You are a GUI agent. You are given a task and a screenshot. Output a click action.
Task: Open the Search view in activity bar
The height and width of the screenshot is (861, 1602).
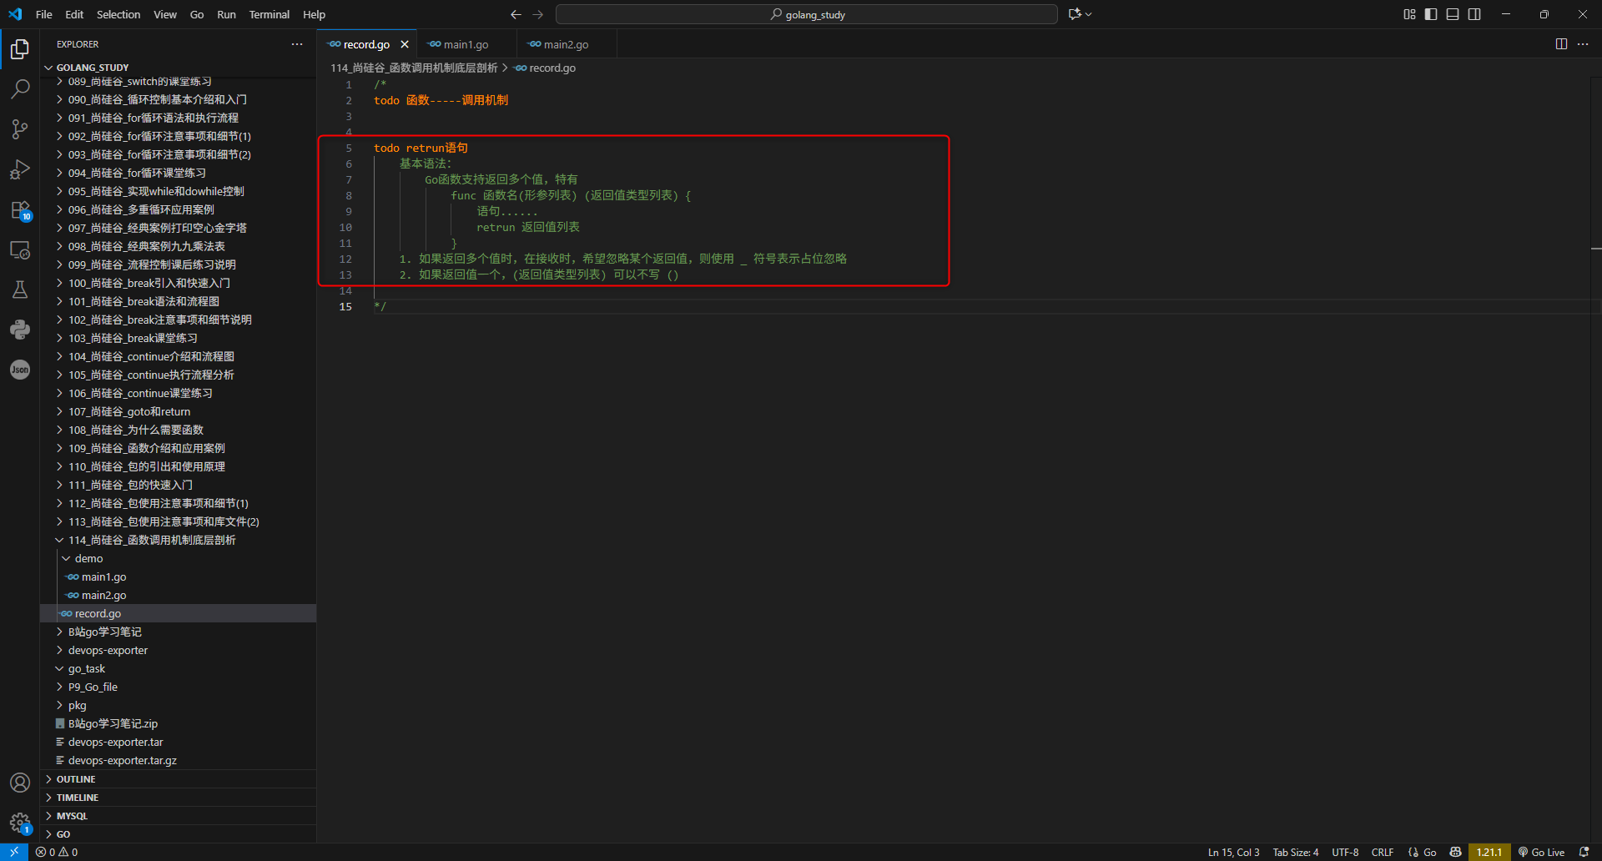(x=20, y=88)
